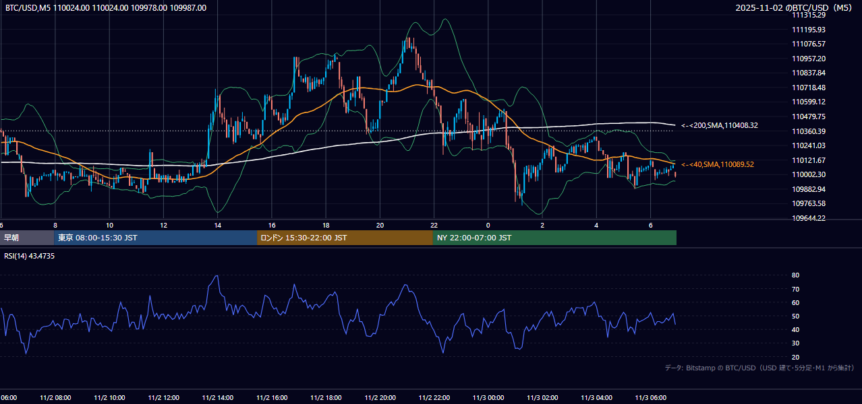Click the price axis value 110241.03
This screenshot has width=862, height=404.
coord(809,145)
